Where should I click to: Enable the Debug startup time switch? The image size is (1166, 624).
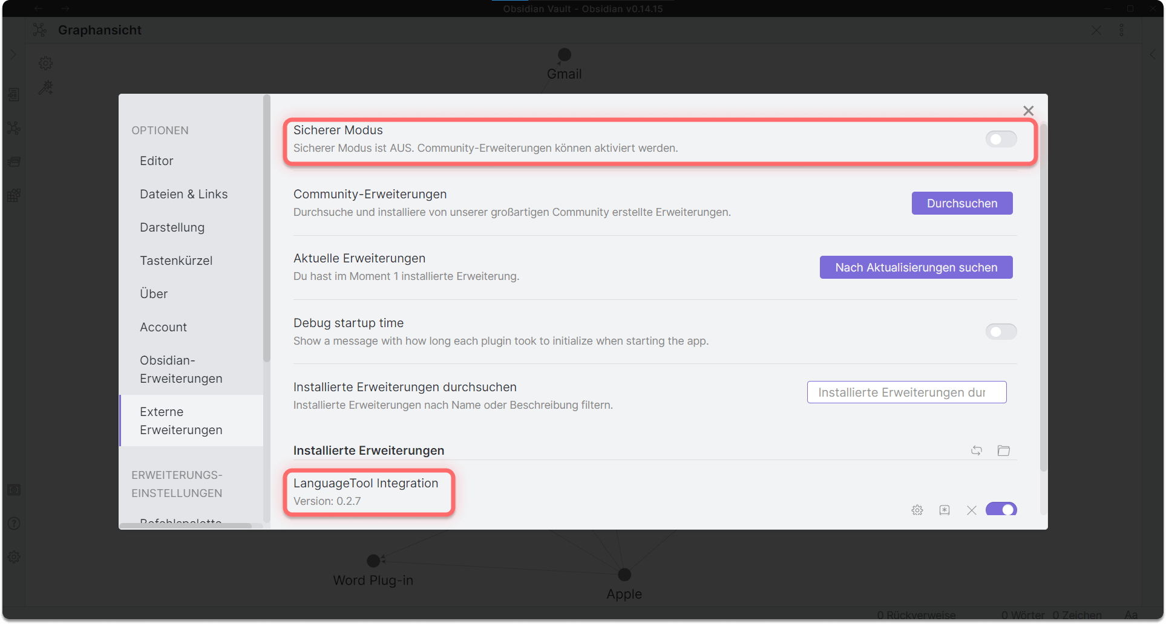tap(1001, 331)
